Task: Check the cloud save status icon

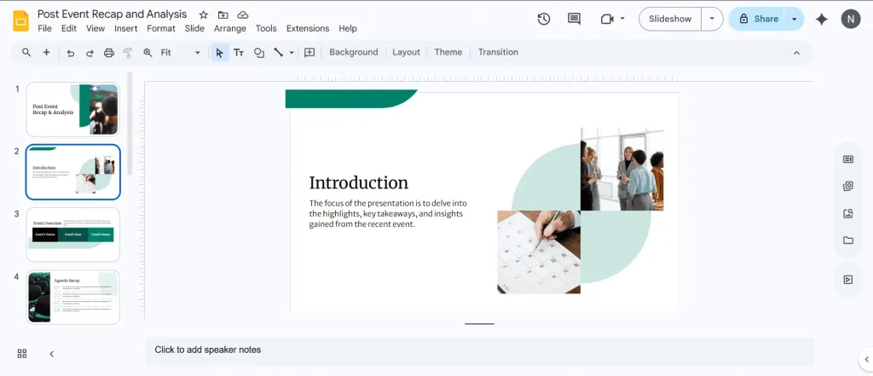Action: point(243,15)
